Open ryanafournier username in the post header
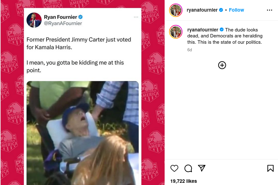The height and width of the screenshot is (185, 278). [x=202, y=10]
